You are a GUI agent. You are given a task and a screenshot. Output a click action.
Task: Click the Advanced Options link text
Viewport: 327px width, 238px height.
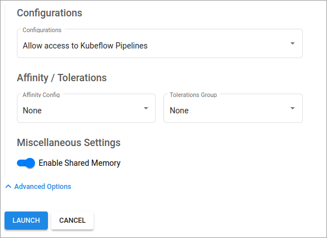click(x=43, y=187)
